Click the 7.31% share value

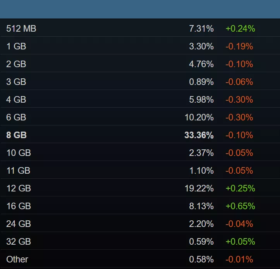point(201,29)
